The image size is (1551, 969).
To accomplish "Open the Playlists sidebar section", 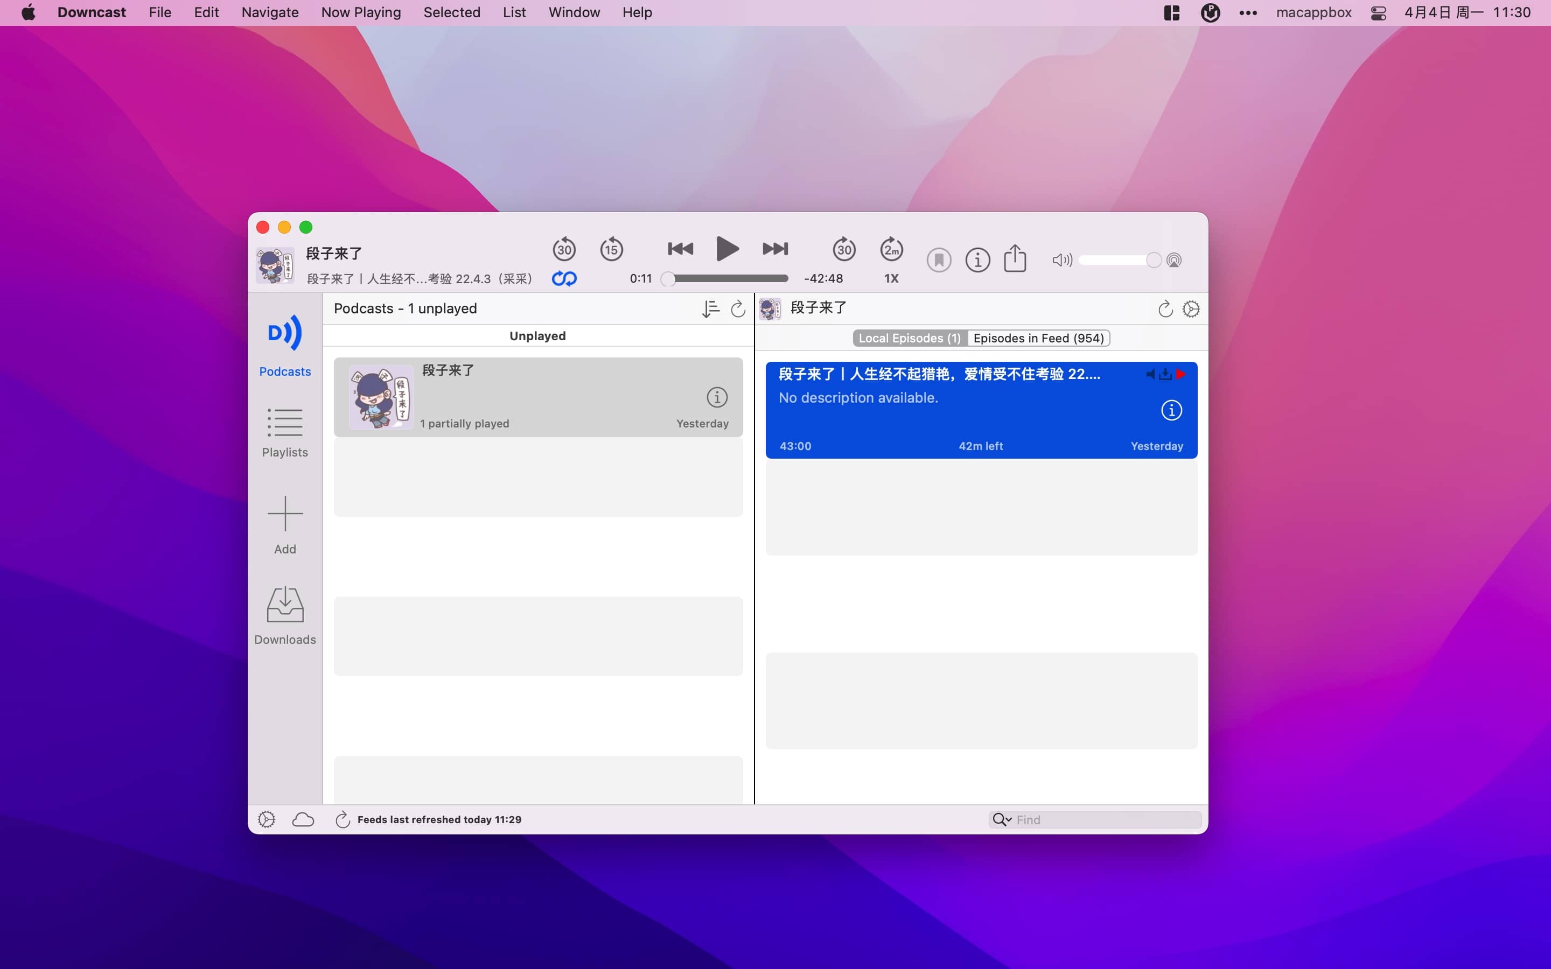I will [284, 433].
